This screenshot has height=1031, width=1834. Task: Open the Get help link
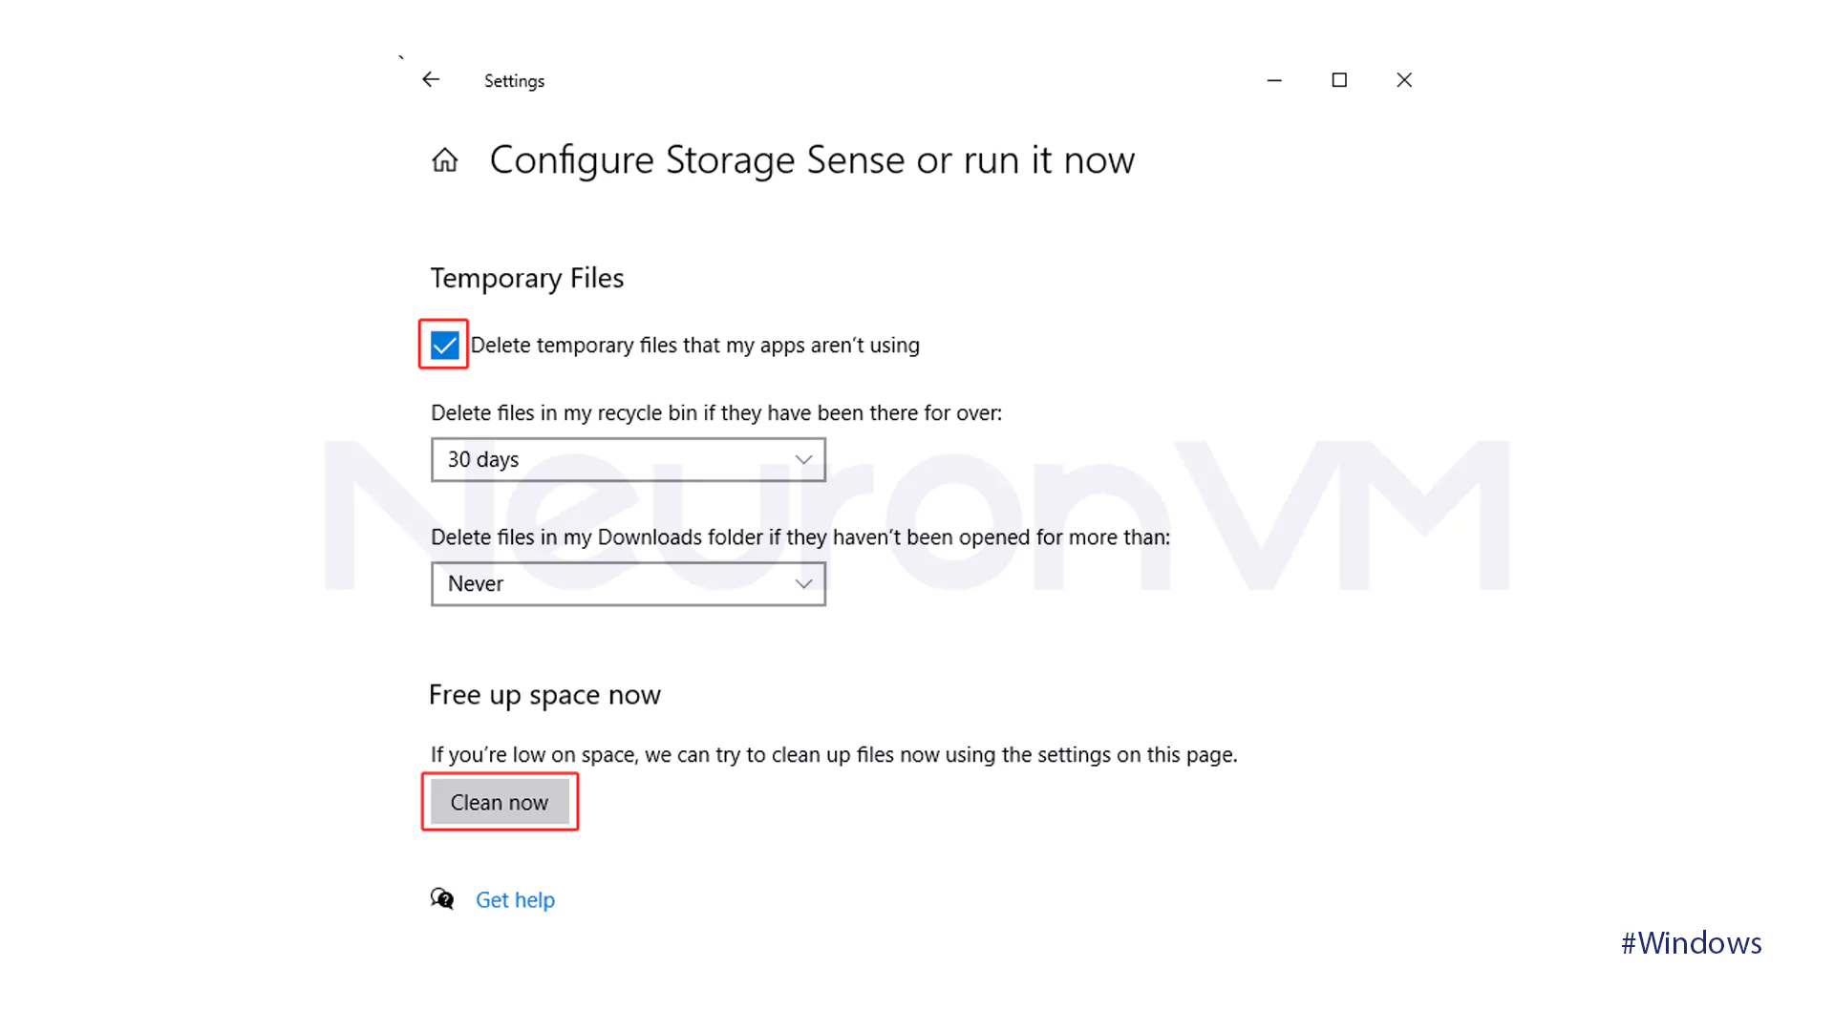(x=515, y=900)
